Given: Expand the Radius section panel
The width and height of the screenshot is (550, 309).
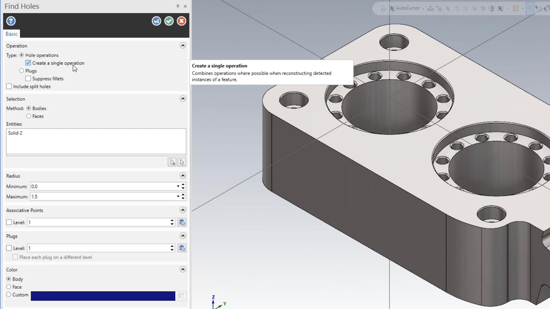Looking at the screenshot, I should coord(183,175).
